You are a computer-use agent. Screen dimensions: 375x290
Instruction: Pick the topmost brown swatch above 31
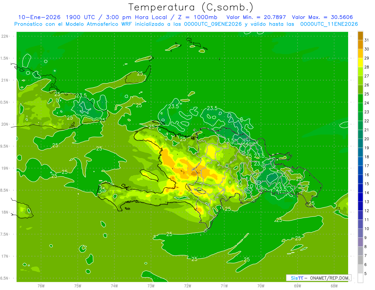coord(361,35)
